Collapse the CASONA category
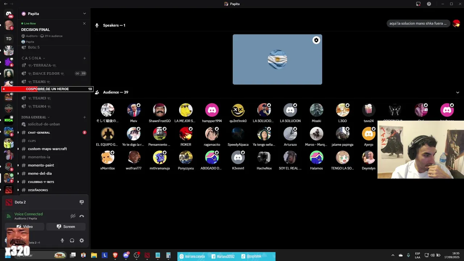 point(33,58)
